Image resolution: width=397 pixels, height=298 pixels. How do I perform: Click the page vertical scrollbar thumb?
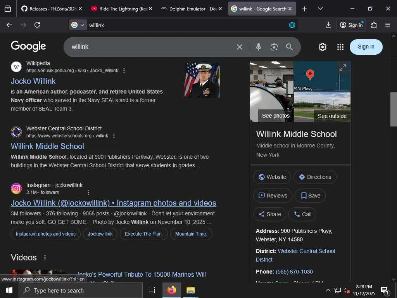click(x=394, y=109)
